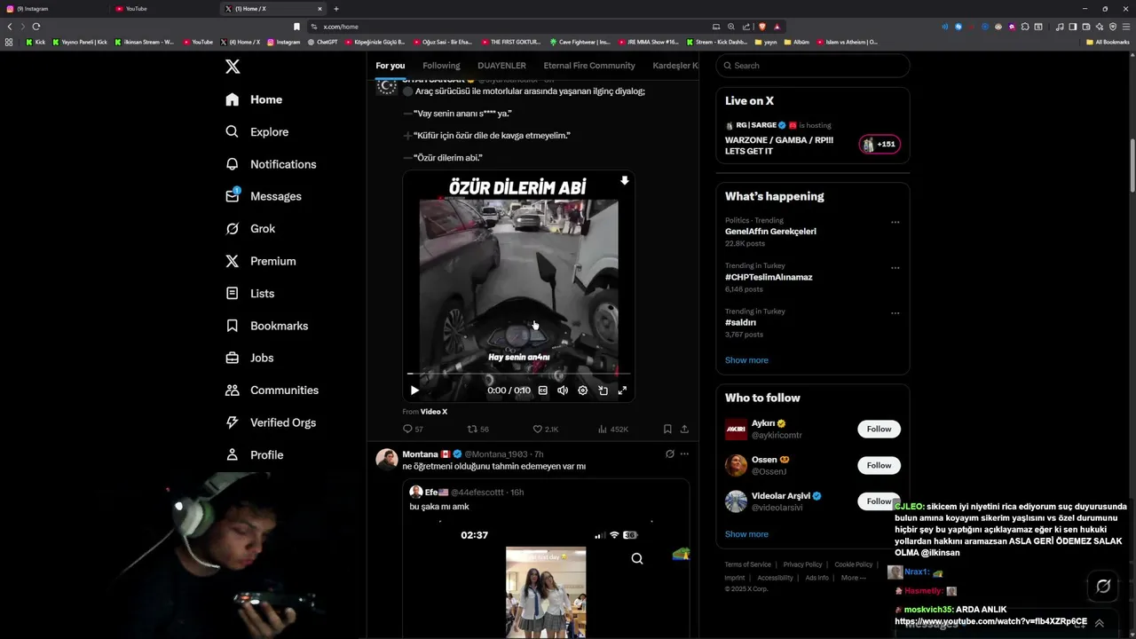Play the Özür Dilerim Abi video
Screen dimensions: 1136x639
click(x=414, y=390)
